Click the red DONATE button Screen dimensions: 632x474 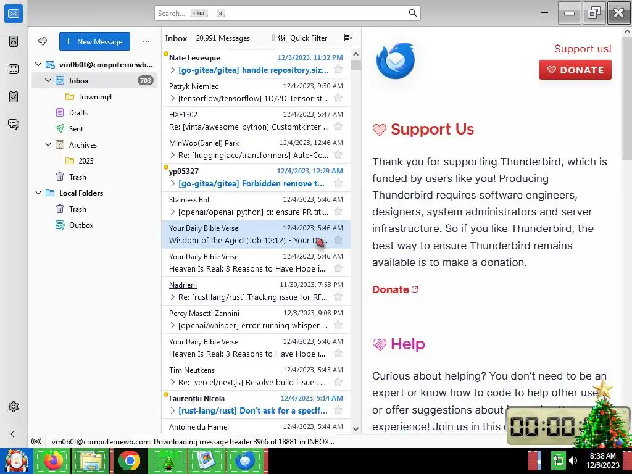tap(575, 70)
